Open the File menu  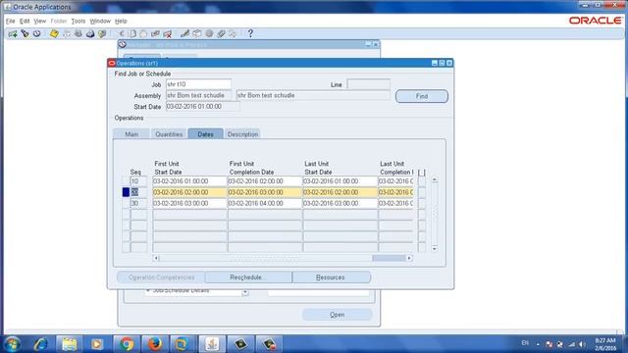pyautogui.click(x=10, y=21)
